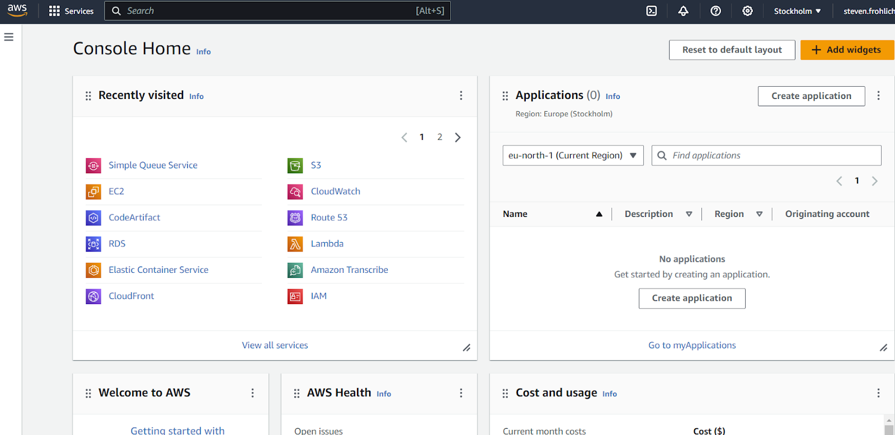Click the Route 53 service icon
The width and height of the screenshot is (895, 435).
[x=295, y=217]
